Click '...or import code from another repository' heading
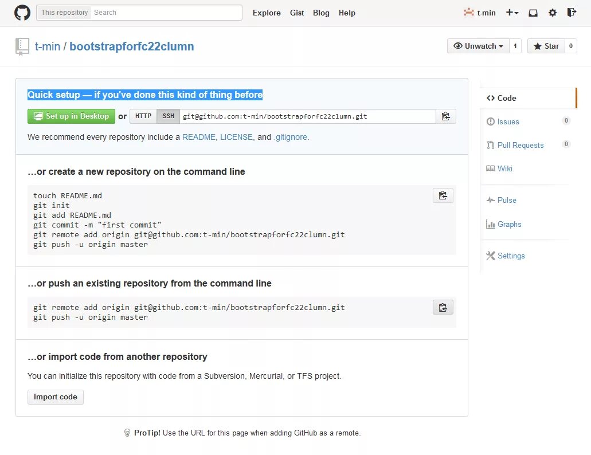591x455 pixels. pyautogui.click(x=117, y=356)
